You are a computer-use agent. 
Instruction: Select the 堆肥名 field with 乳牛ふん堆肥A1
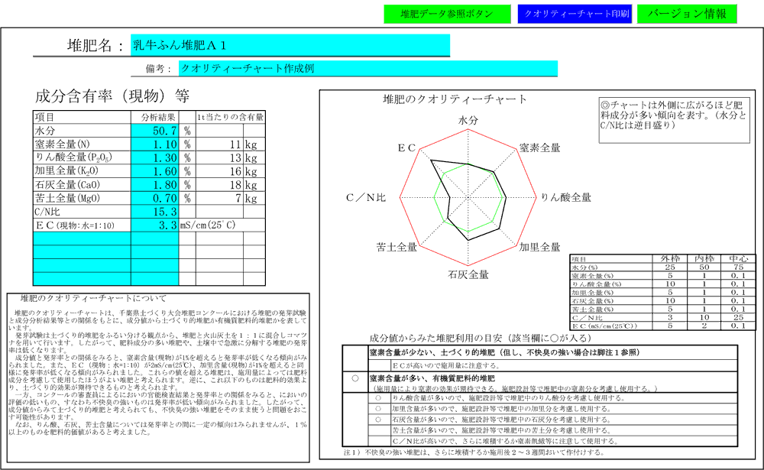[290, 45]
